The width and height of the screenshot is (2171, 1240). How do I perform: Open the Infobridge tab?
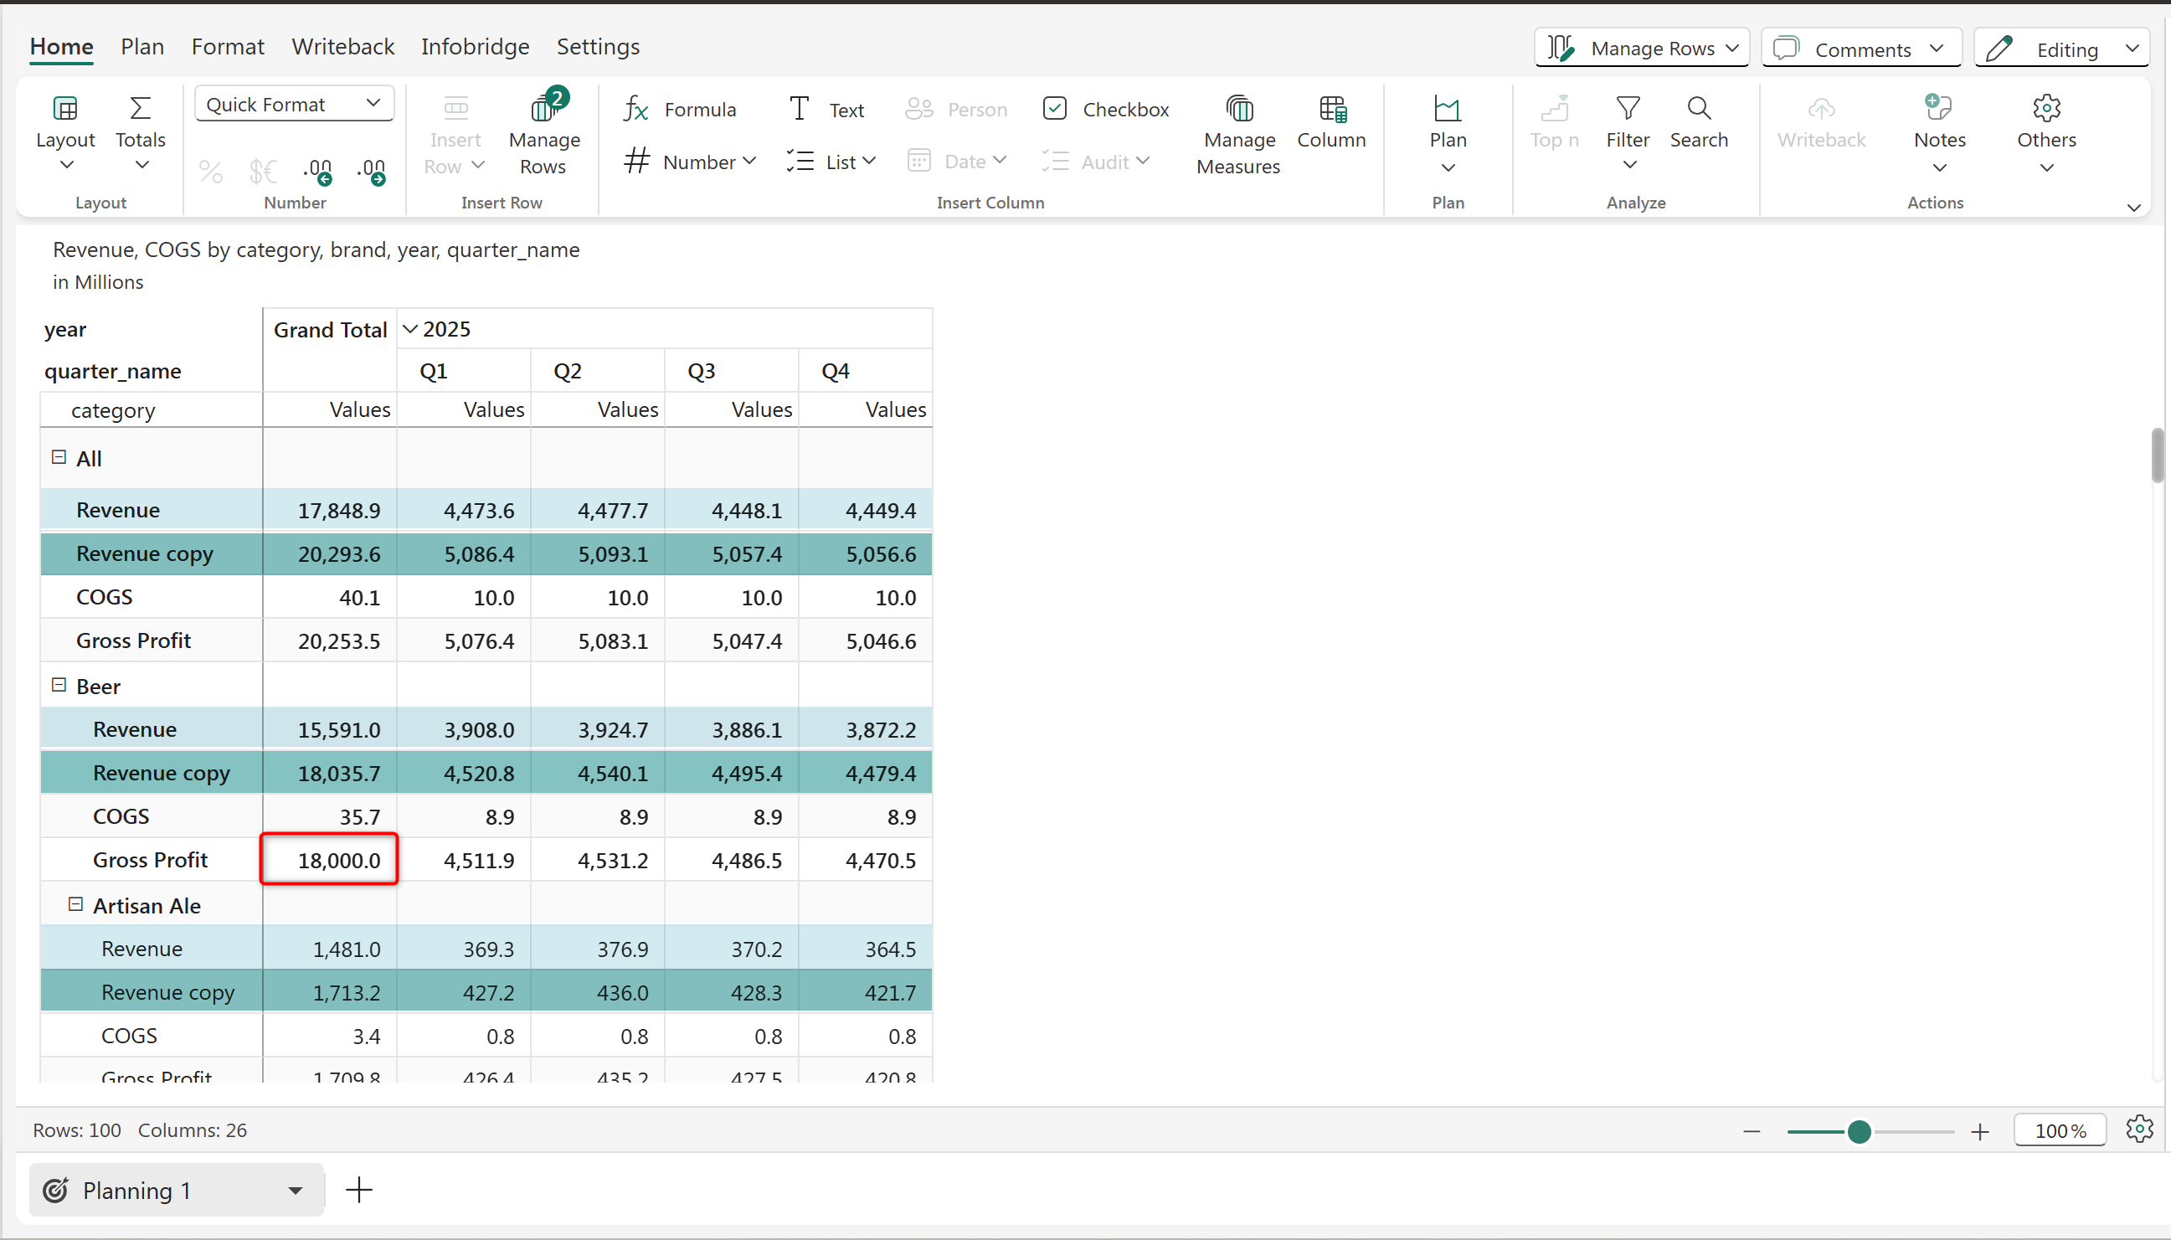475,47
